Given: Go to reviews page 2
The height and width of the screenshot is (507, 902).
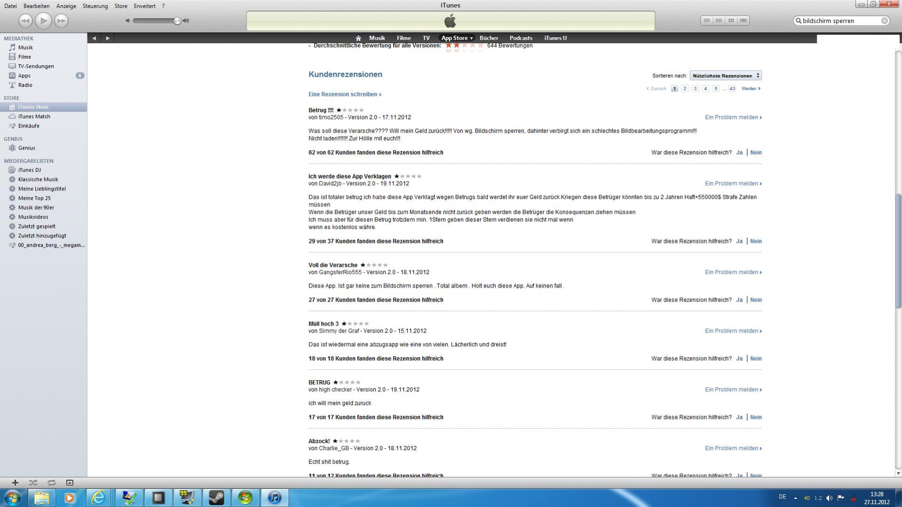Looking at the screenshot, I should 685,88.
